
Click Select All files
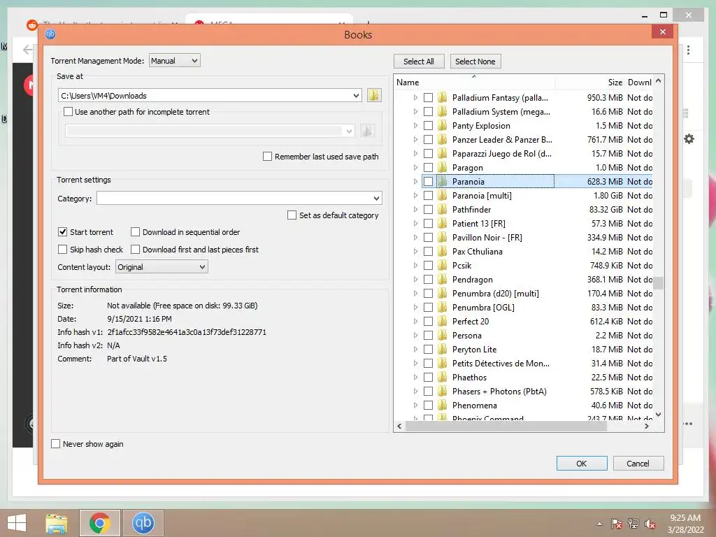[x=419, y=62]
